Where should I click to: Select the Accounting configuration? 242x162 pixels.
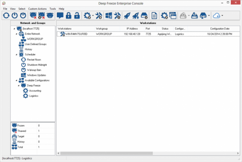coord(35,91)
